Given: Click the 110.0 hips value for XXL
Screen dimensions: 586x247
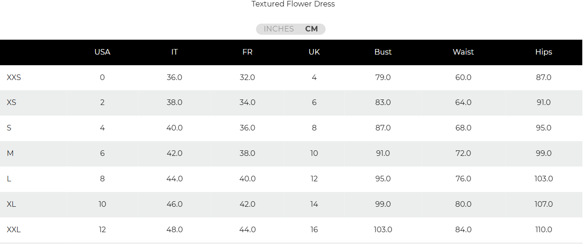Looking at the screenshot, I should 543,229.
